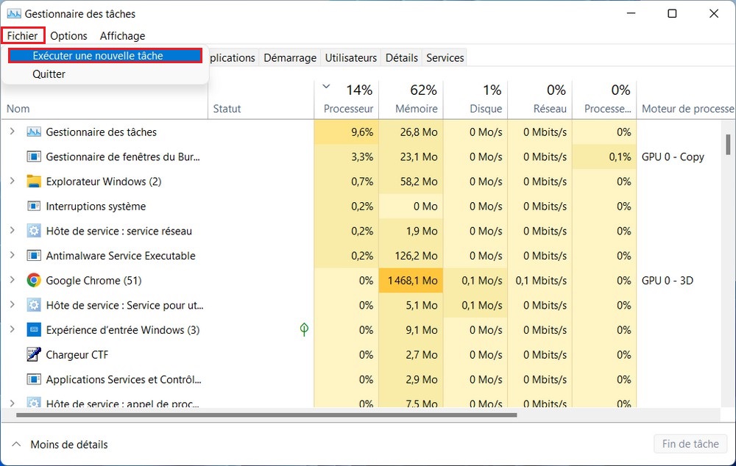Click the horizontal scrollbar at bottom
Image resolution: width=736 pixels, height=466 pixels.
265,415
